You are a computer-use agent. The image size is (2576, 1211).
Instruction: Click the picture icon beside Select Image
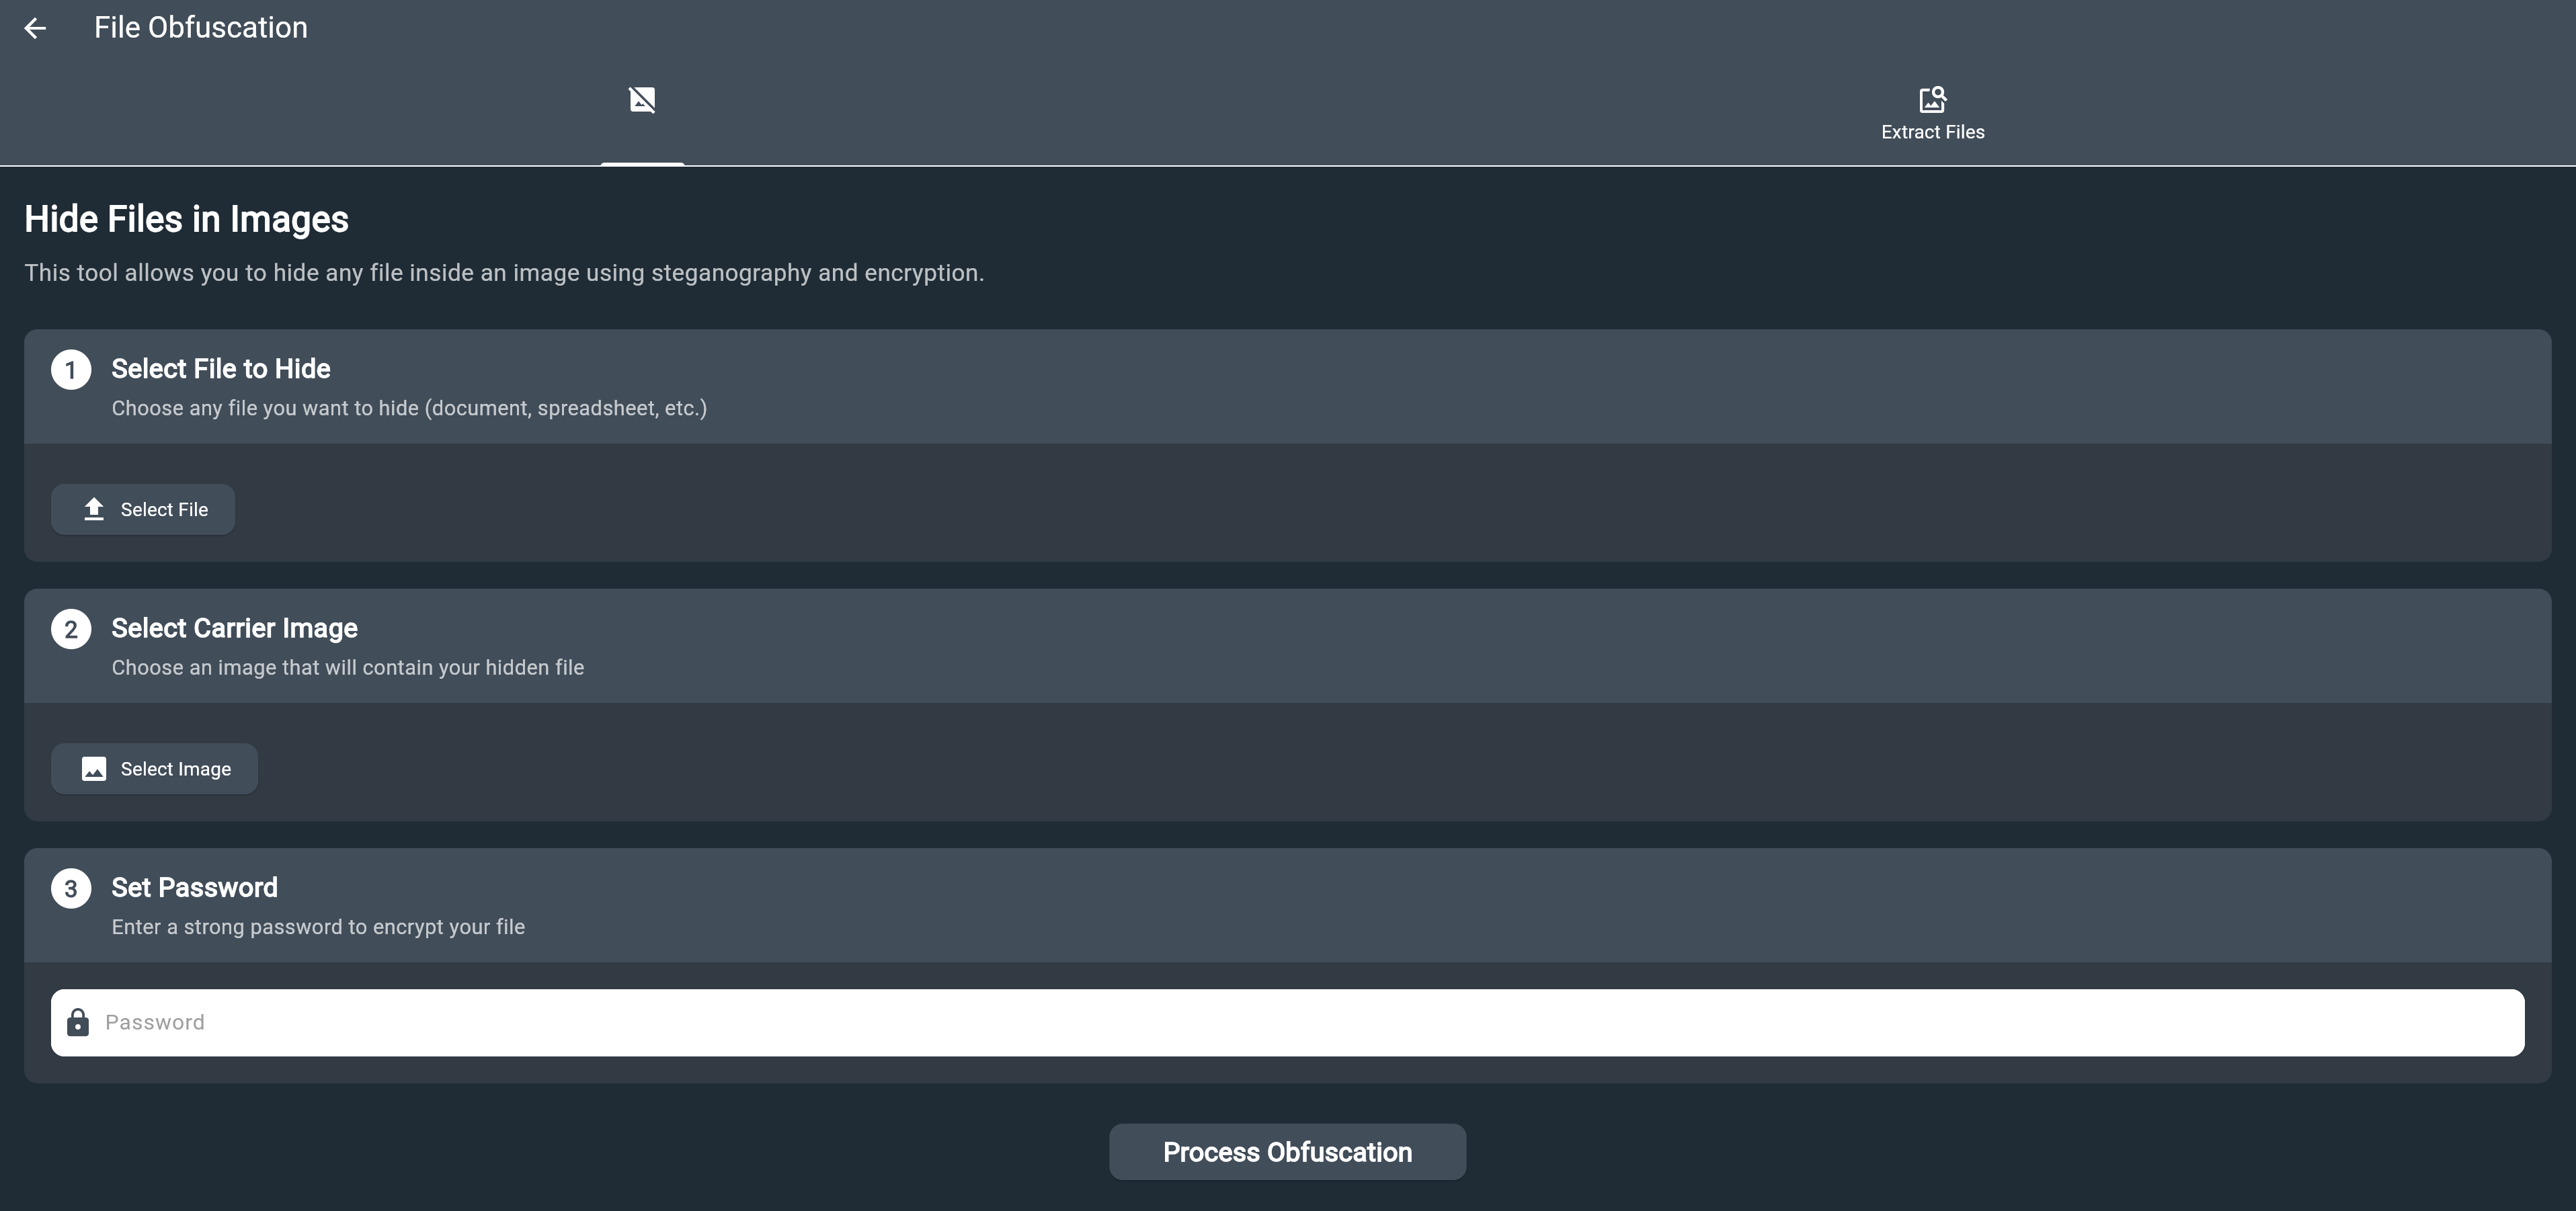click(x=94, y=769)
